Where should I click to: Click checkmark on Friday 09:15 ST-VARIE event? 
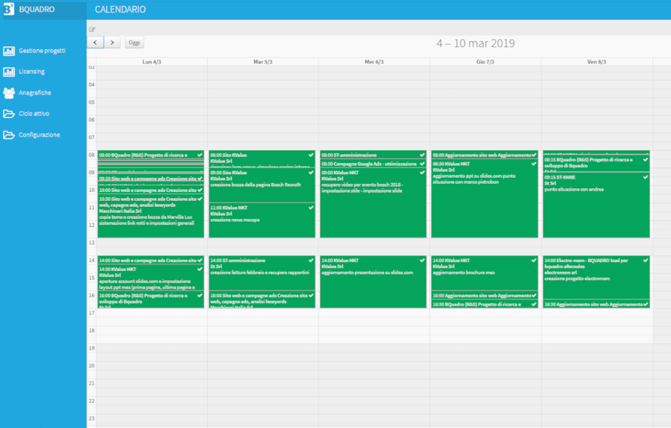(x=646, y=177)
